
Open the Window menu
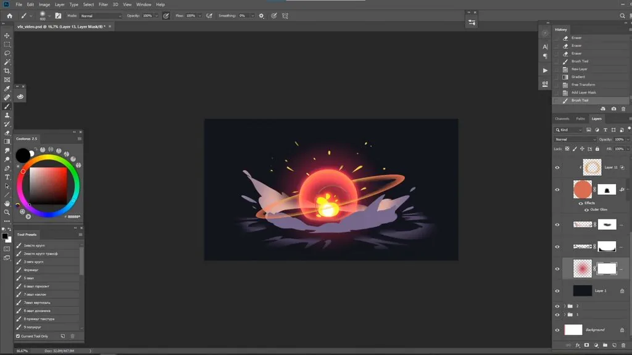(x=143, y=4)
